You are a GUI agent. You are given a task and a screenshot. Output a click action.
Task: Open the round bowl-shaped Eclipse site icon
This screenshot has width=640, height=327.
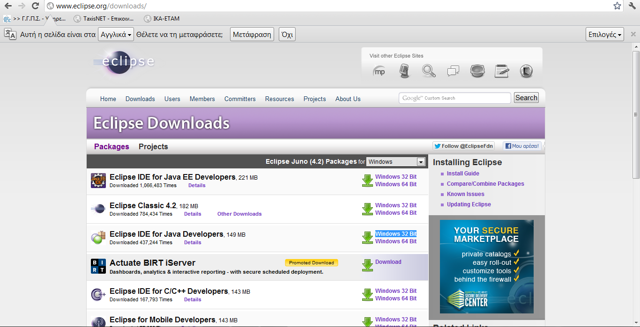pos(477,71)
